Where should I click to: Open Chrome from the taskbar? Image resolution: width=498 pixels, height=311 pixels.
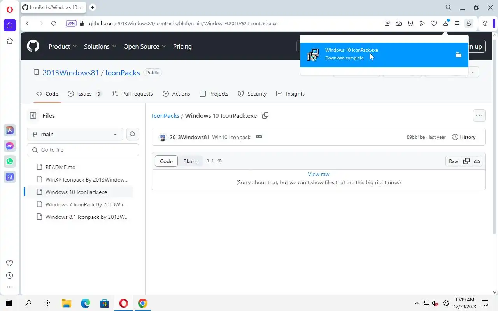tap(143, 303)
